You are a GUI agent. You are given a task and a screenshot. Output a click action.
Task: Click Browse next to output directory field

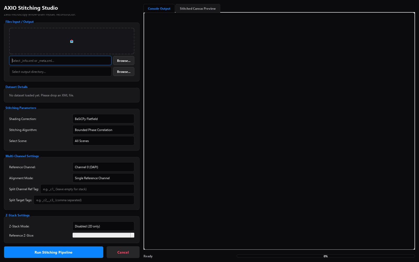click(124, 72)
